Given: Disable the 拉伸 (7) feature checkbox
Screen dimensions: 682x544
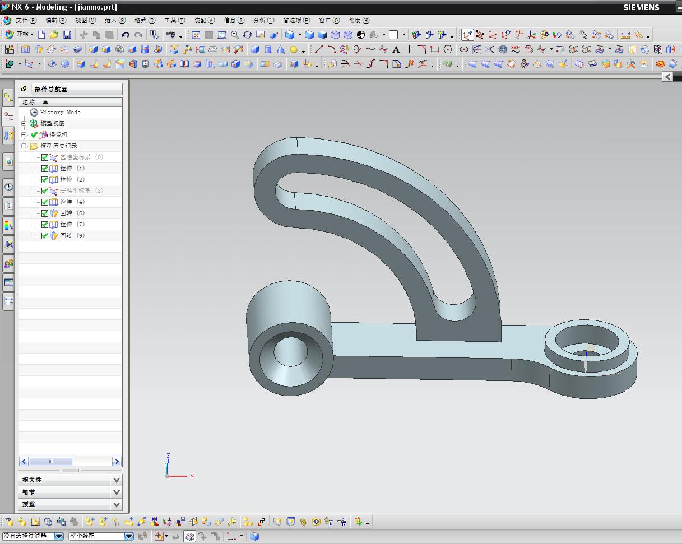Looking at the screenshot, I should click(x=45, y=225).
